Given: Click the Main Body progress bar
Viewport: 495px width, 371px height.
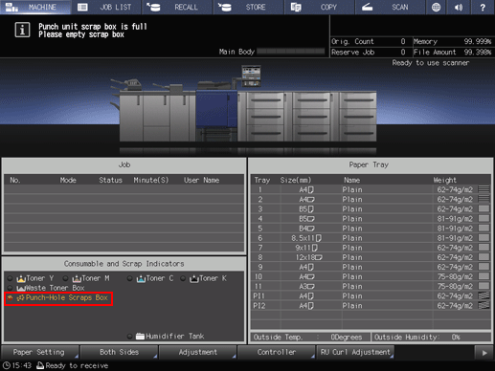Looking at the screenshot, I should click(291, 52).
